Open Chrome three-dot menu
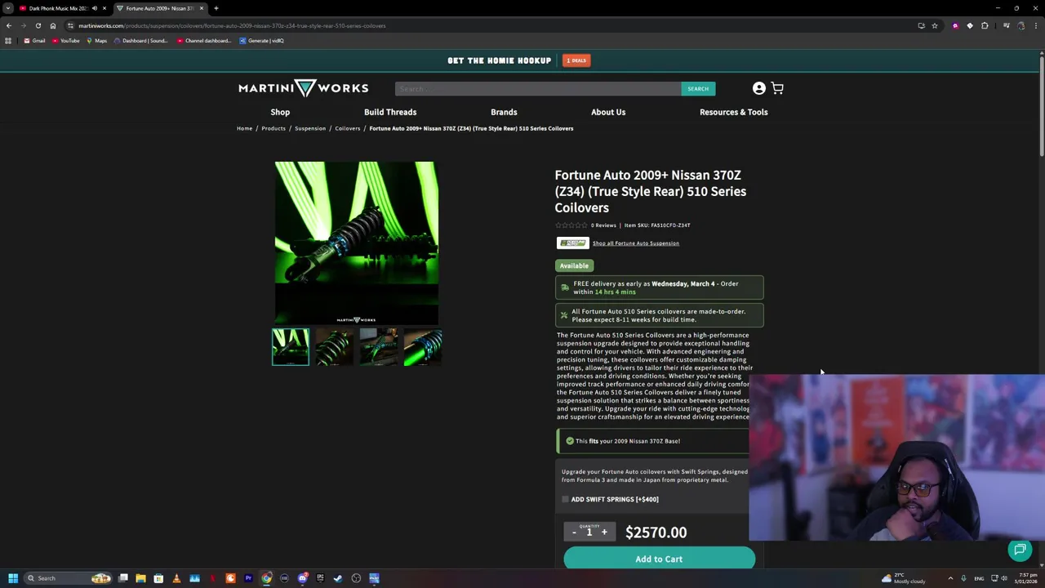 coord(1035,25)
